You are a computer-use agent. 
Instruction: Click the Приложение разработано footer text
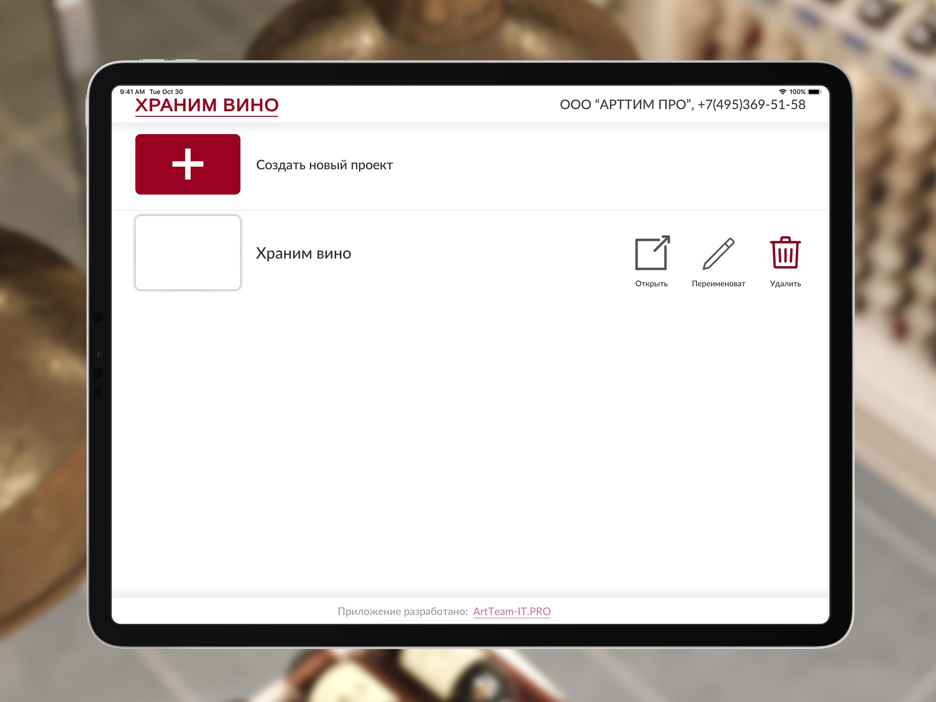pos(403,612)
